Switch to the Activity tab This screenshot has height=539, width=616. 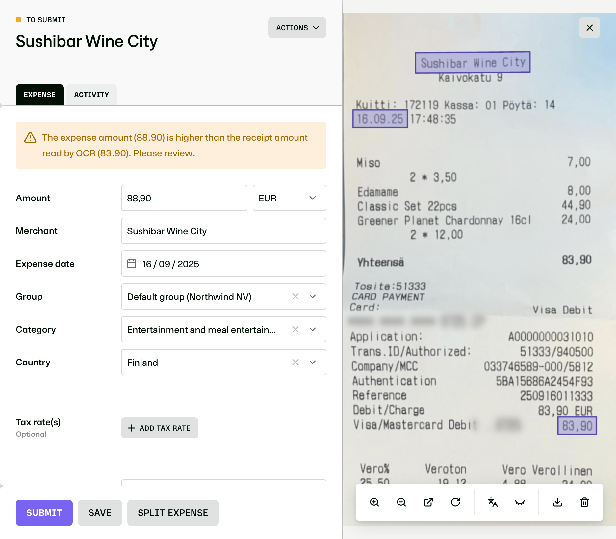[x=91, y=95]
